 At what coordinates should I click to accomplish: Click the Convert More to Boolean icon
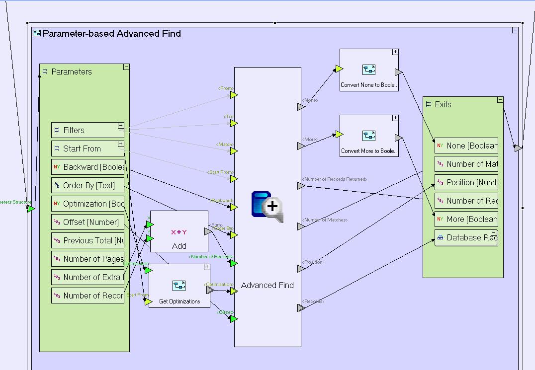pyautogui.click(x=369, y=136)
